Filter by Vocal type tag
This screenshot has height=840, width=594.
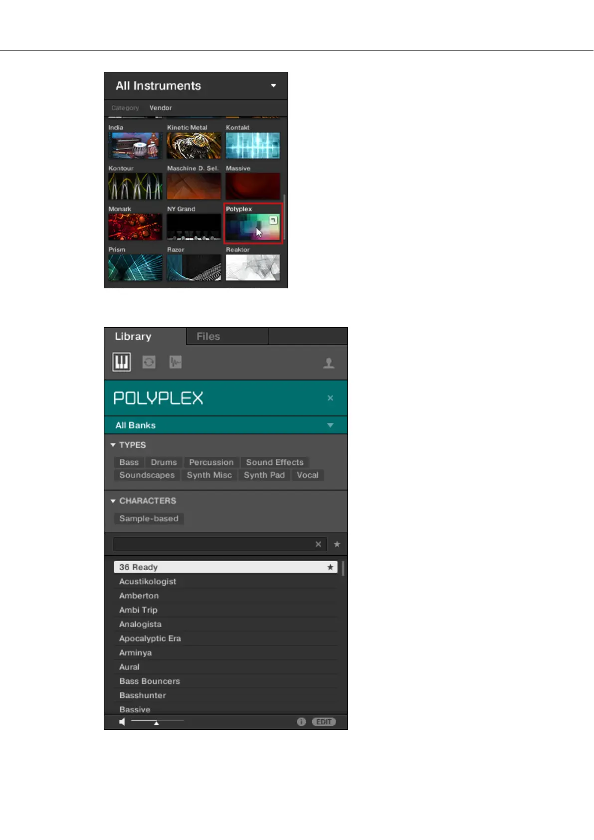coord(308,475)
